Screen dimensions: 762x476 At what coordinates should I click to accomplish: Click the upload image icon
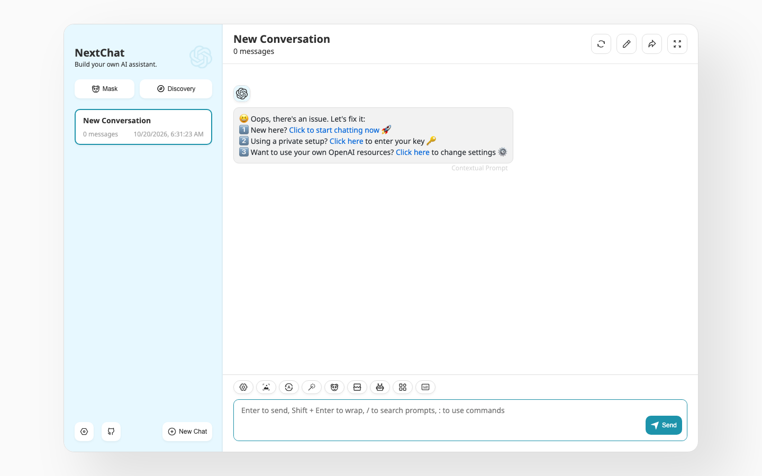pos(266,387)
